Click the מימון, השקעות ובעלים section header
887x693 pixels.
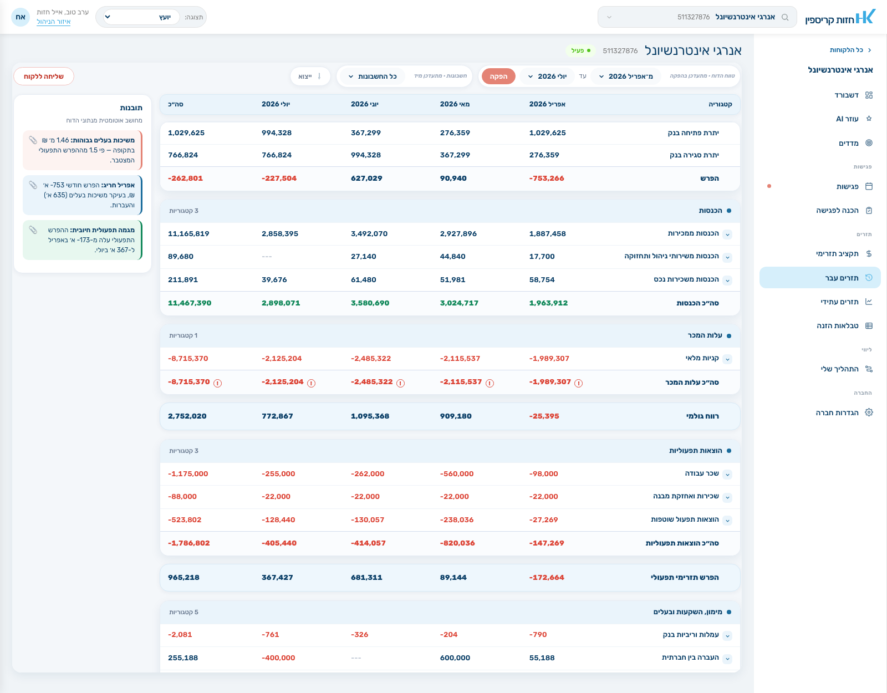pyautogui.click(x=450, y=613)
